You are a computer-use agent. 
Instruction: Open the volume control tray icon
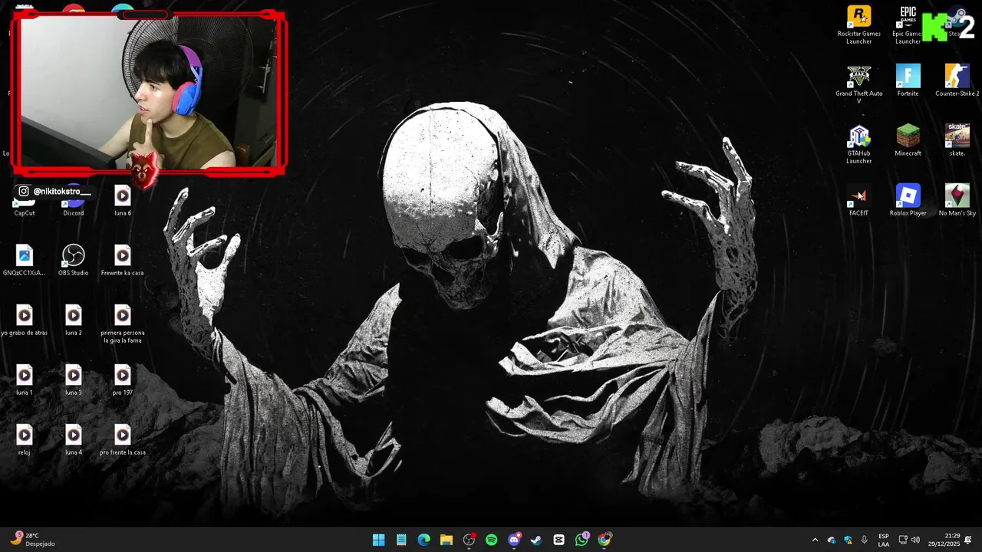pyautogui.click(x=915, y=540)
